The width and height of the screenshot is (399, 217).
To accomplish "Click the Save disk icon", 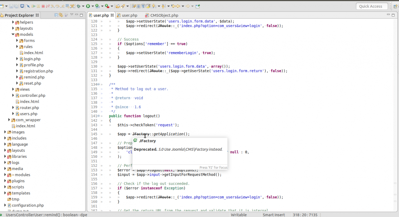I will (x=11, y=6).
